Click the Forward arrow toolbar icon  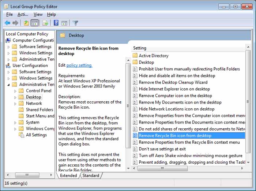click(x=15, y=23)
